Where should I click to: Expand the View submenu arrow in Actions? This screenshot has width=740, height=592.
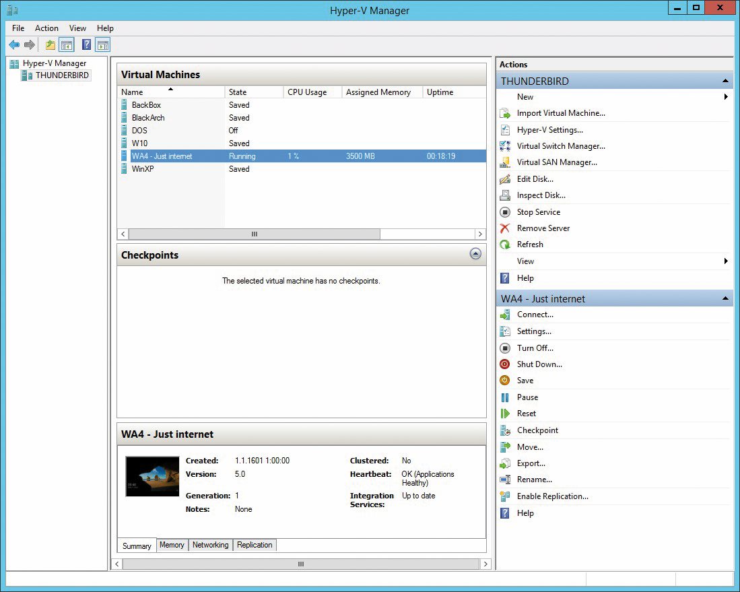pyautogui.click(x=726, y=261)
